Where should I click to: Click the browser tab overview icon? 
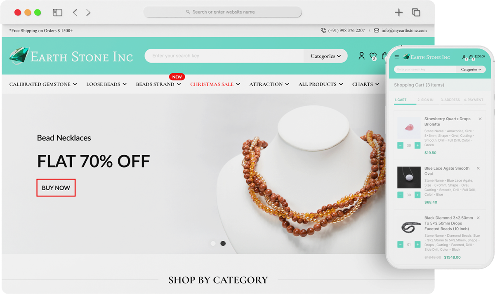416,12
